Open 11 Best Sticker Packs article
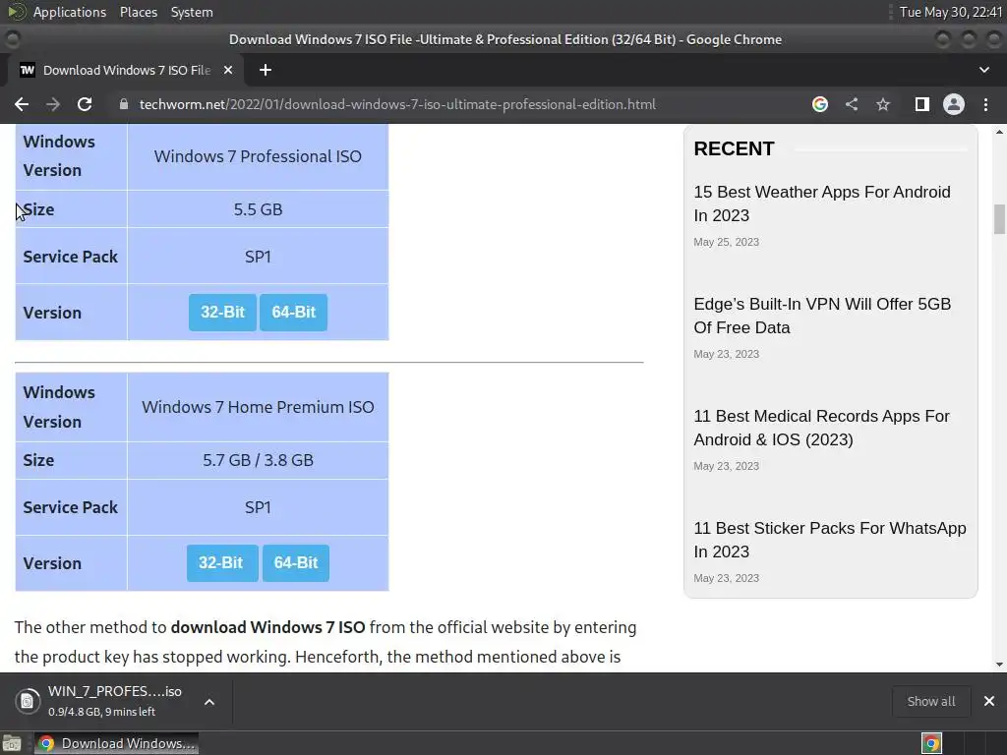Viewport: 1007px width, 755px height. point(830,540)
